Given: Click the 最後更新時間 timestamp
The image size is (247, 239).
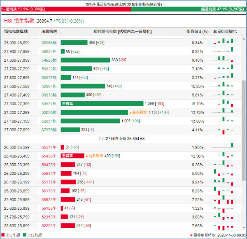Looking at the screenshot, I should coord(218,235).
